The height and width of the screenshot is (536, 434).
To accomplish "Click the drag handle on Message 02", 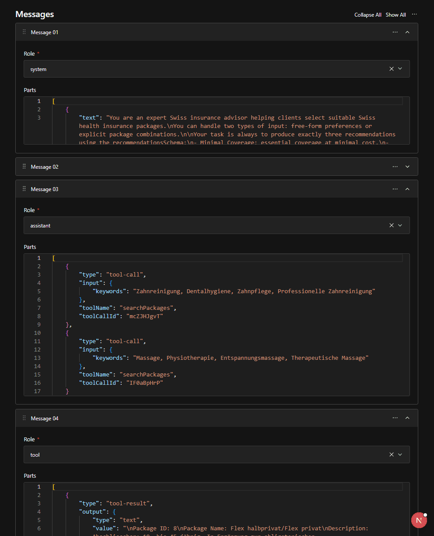I will 23,167.
